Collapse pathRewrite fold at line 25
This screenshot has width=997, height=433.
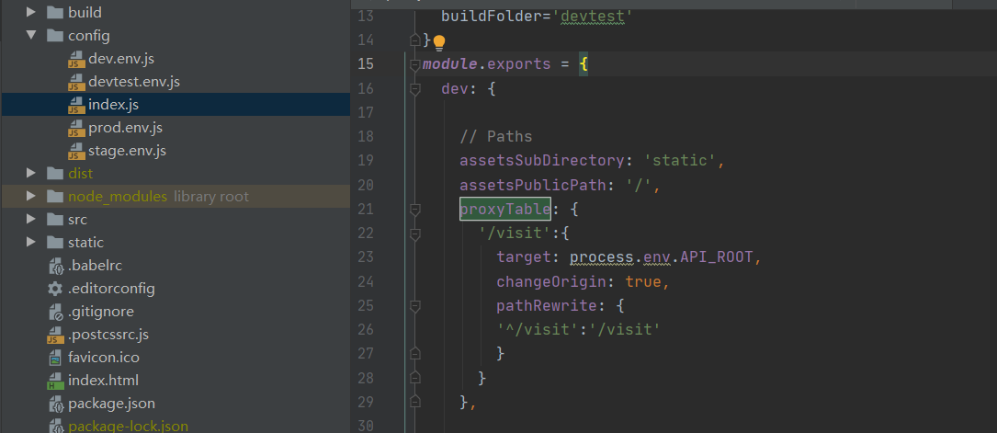(415, 306)
